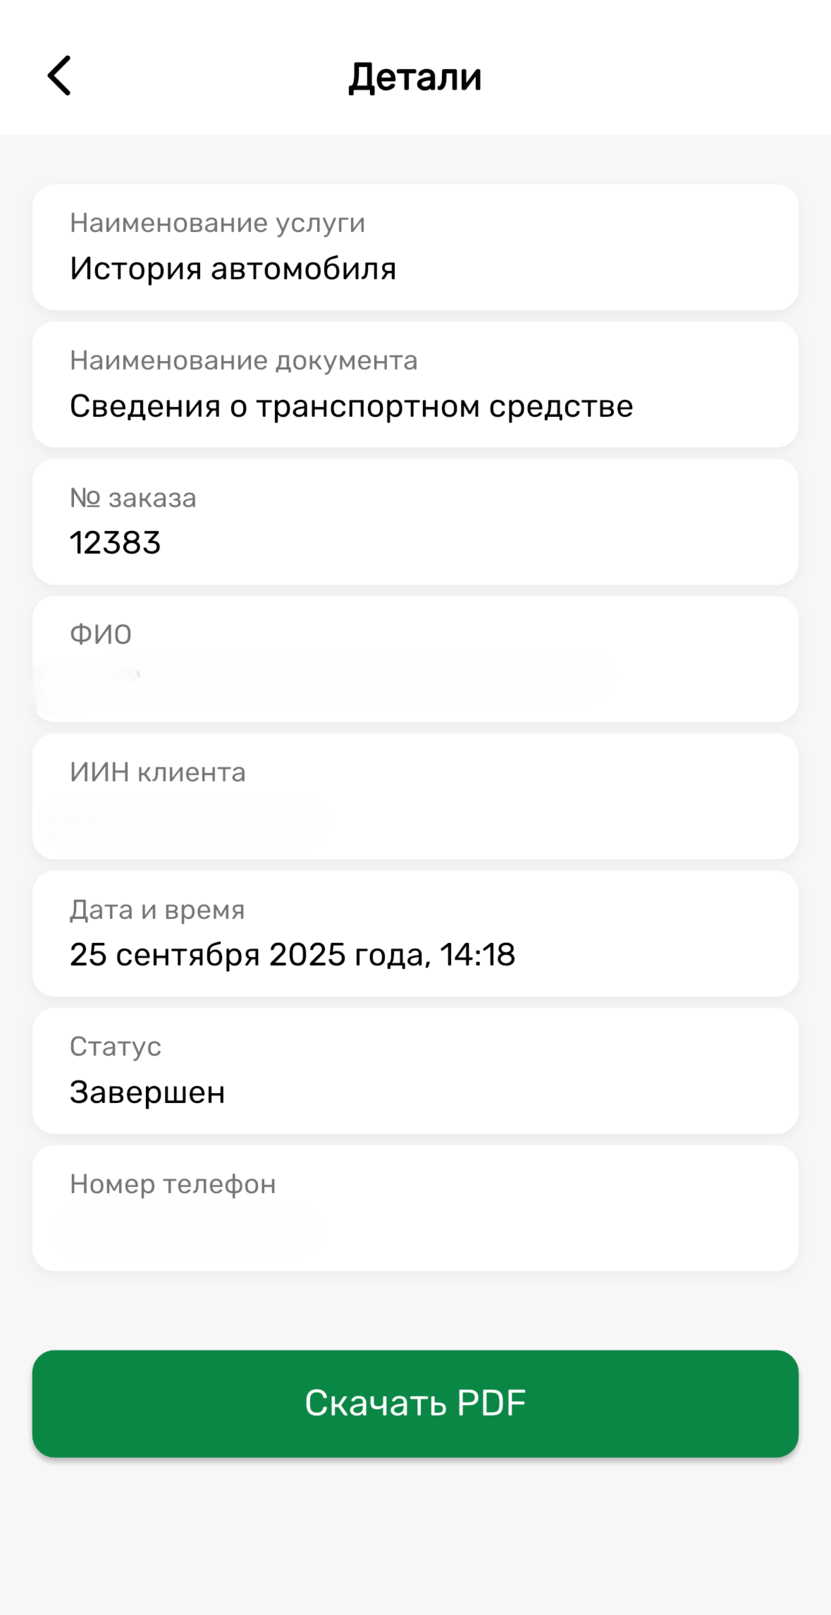The image size is (831, 1615).
Task: Tap the № заказа label
Action: click(133, 498)
